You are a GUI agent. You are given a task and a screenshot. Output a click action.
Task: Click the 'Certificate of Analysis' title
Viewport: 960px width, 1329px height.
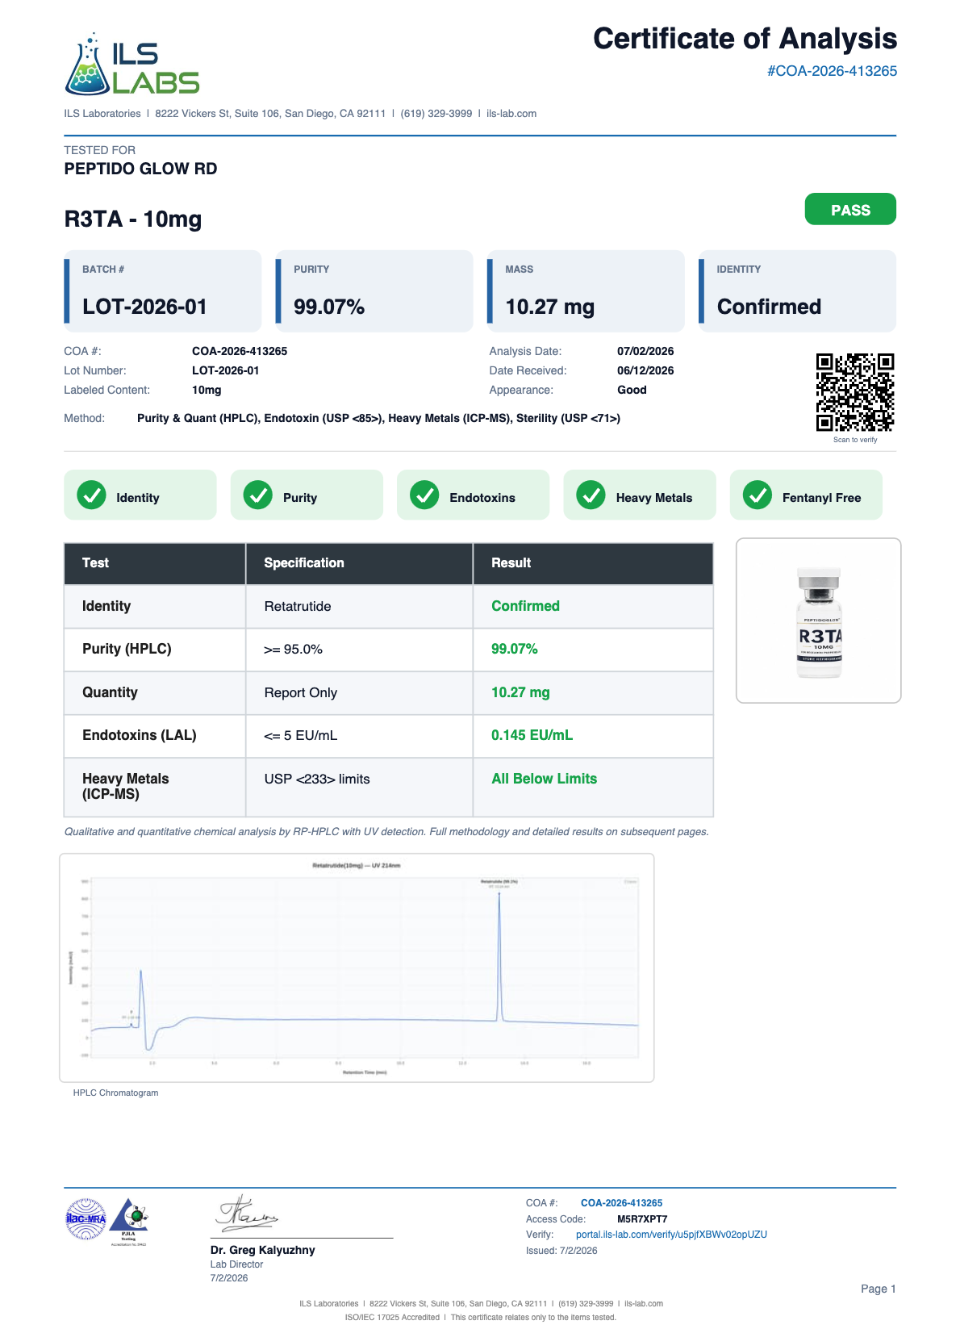tap(745, 39)
